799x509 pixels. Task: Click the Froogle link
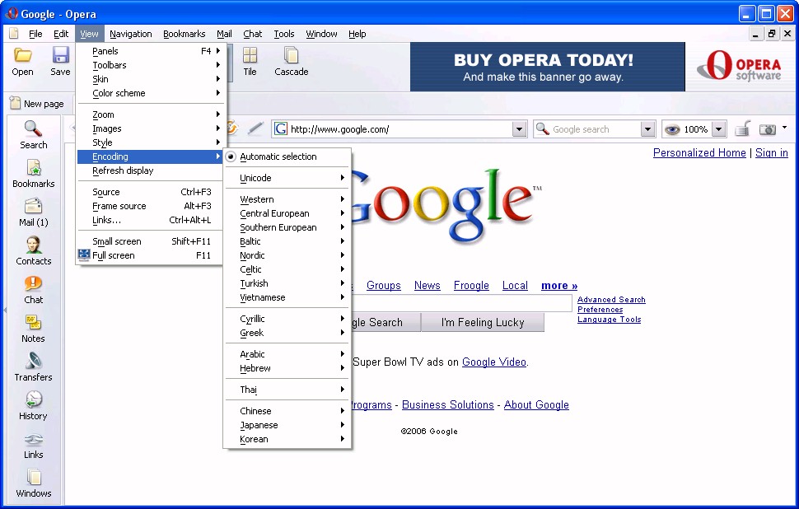click(x=471, y=285)
